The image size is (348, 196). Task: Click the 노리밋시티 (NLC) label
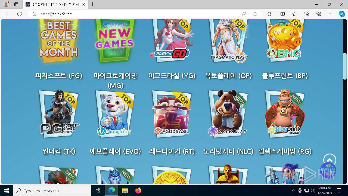click(x=228, y=151)
